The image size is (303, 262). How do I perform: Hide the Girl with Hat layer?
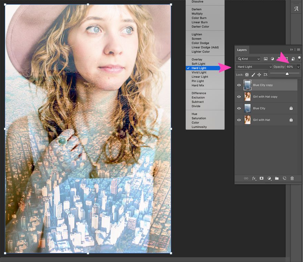239,120
